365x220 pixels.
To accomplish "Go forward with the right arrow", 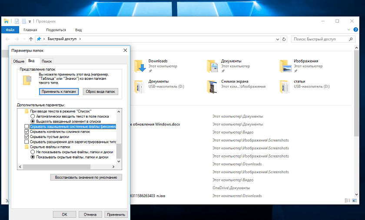I will [x=17, y=39].
